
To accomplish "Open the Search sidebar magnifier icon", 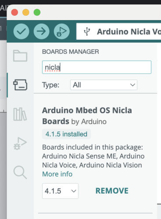I will (x=20, y=172).
